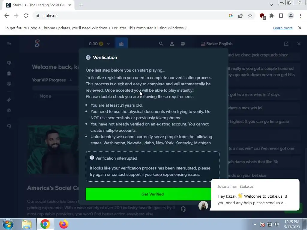
Task: Click the sidebar icon just above the headset icon
Action: [9, 110]
